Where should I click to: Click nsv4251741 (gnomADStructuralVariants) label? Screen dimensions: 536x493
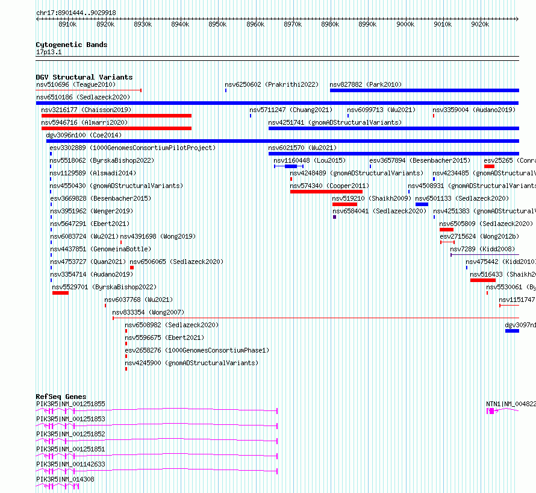[x=335, y=122]
